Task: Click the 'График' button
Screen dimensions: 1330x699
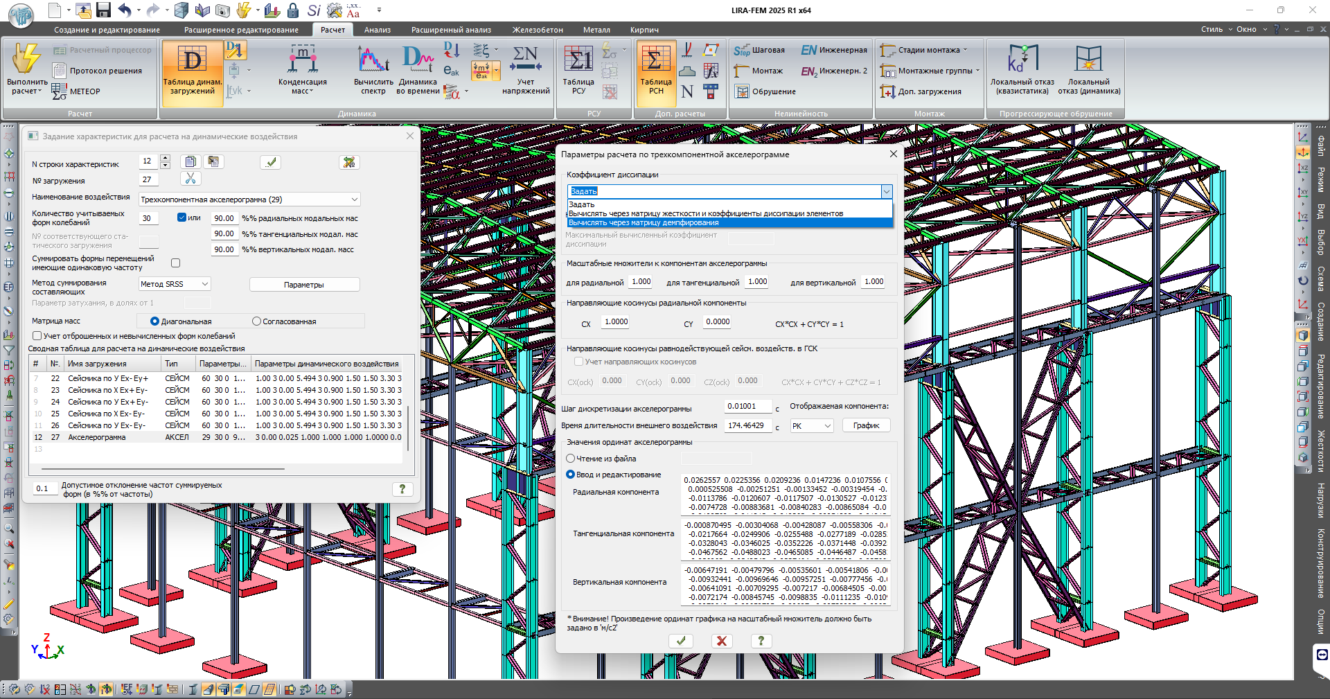Action: point(866,426)
